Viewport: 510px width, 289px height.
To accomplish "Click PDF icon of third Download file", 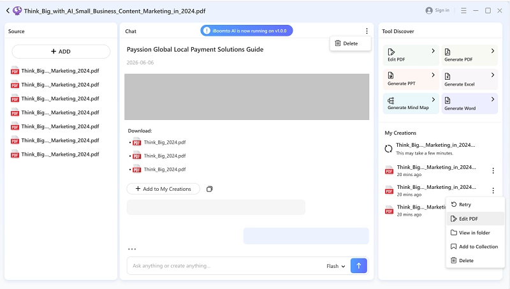I will [x=137, y=169].
